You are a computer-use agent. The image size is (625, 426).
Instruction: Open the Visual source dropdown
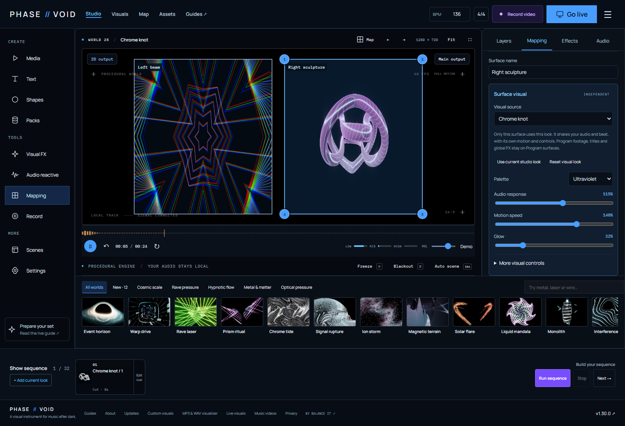[x=553, y=119]
